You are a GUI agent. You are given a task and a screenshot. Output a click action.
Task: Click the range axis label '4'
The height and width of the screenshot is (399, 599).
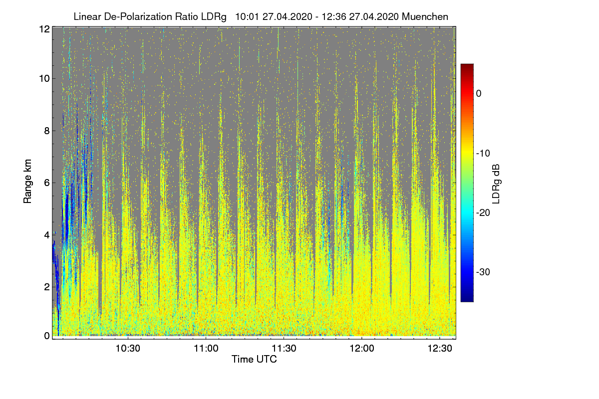point(47,235)
